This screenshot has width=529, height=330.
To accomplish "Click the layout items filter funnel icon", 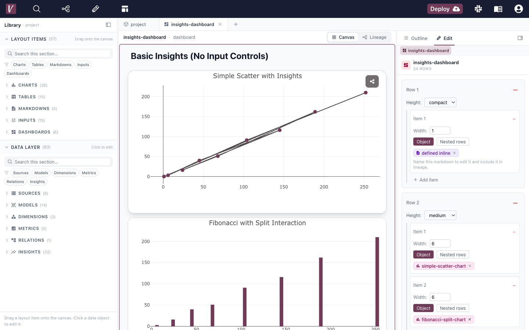I will point(7,65).
